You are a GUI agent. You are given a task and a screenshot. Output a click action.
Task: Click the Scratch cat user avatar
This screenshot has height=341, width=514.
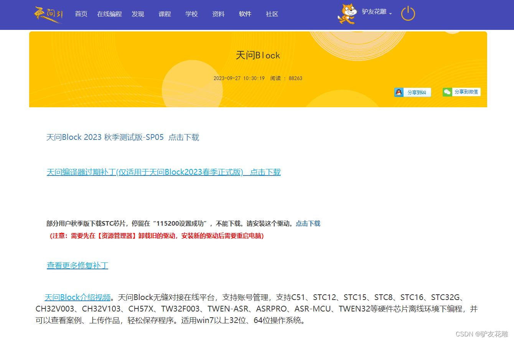click(x=347, y=14)
